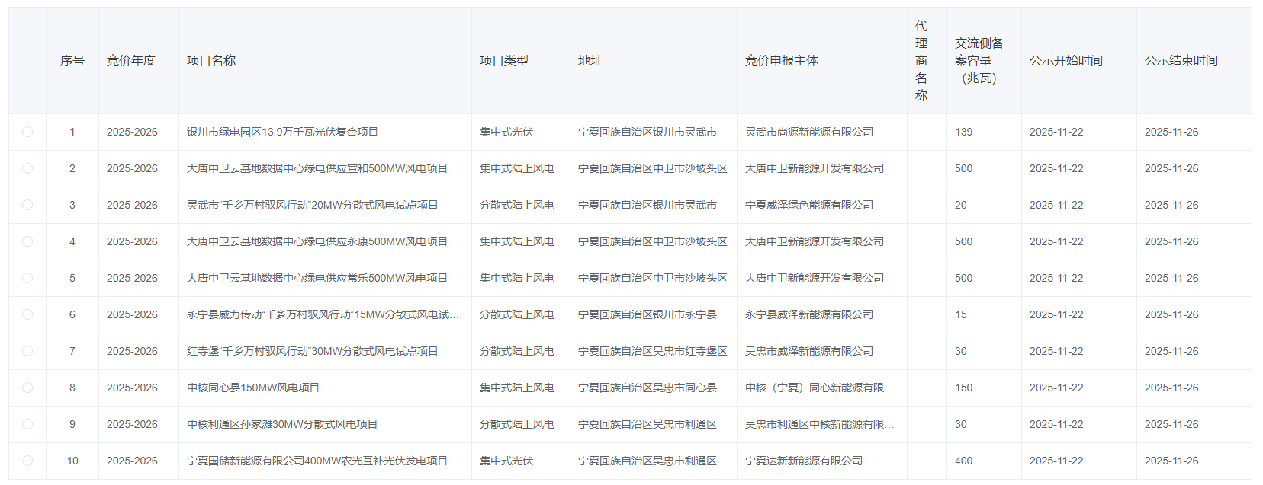Choose the radio button for row 10
The width and height of the screenshot is (1263, 485).
coord(27,461)
